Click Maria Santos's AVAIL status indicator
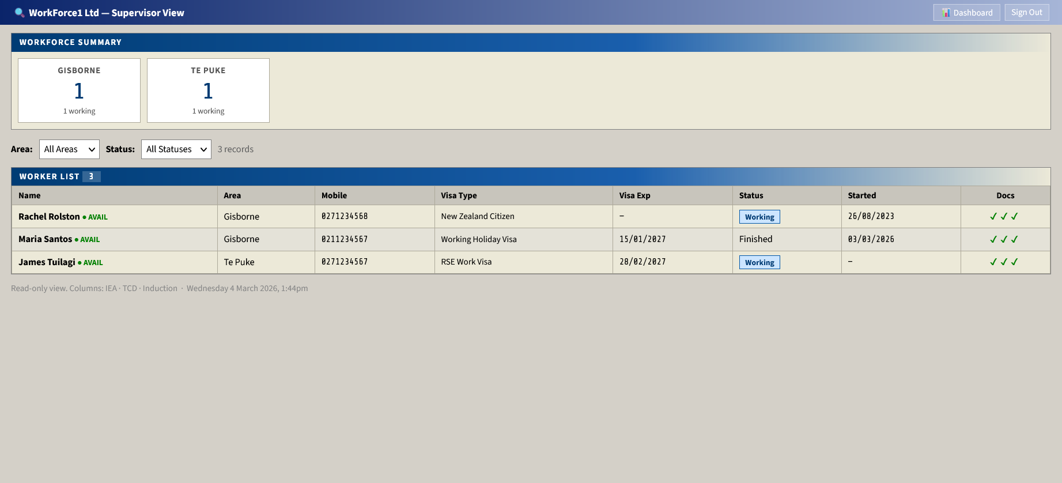Viewport: 1062px width, 483px height. [x=88, y=240]
